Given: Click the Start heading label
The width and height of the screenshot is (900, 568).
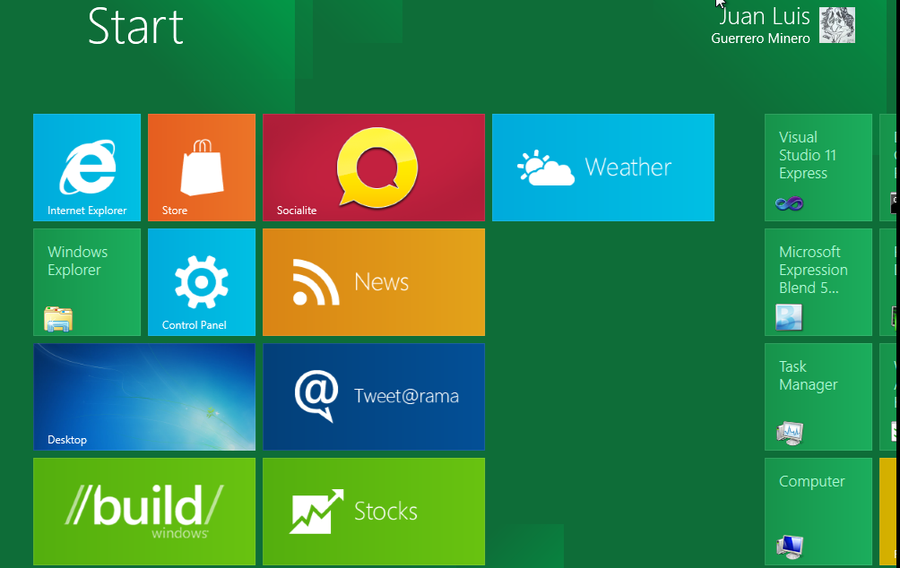Looking at the screenshot, I should pos(135,28).
